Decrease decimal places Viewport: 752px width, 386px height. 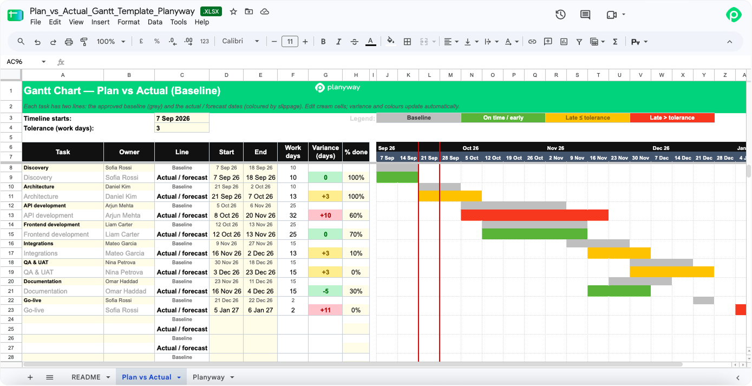tap(173, 42)
